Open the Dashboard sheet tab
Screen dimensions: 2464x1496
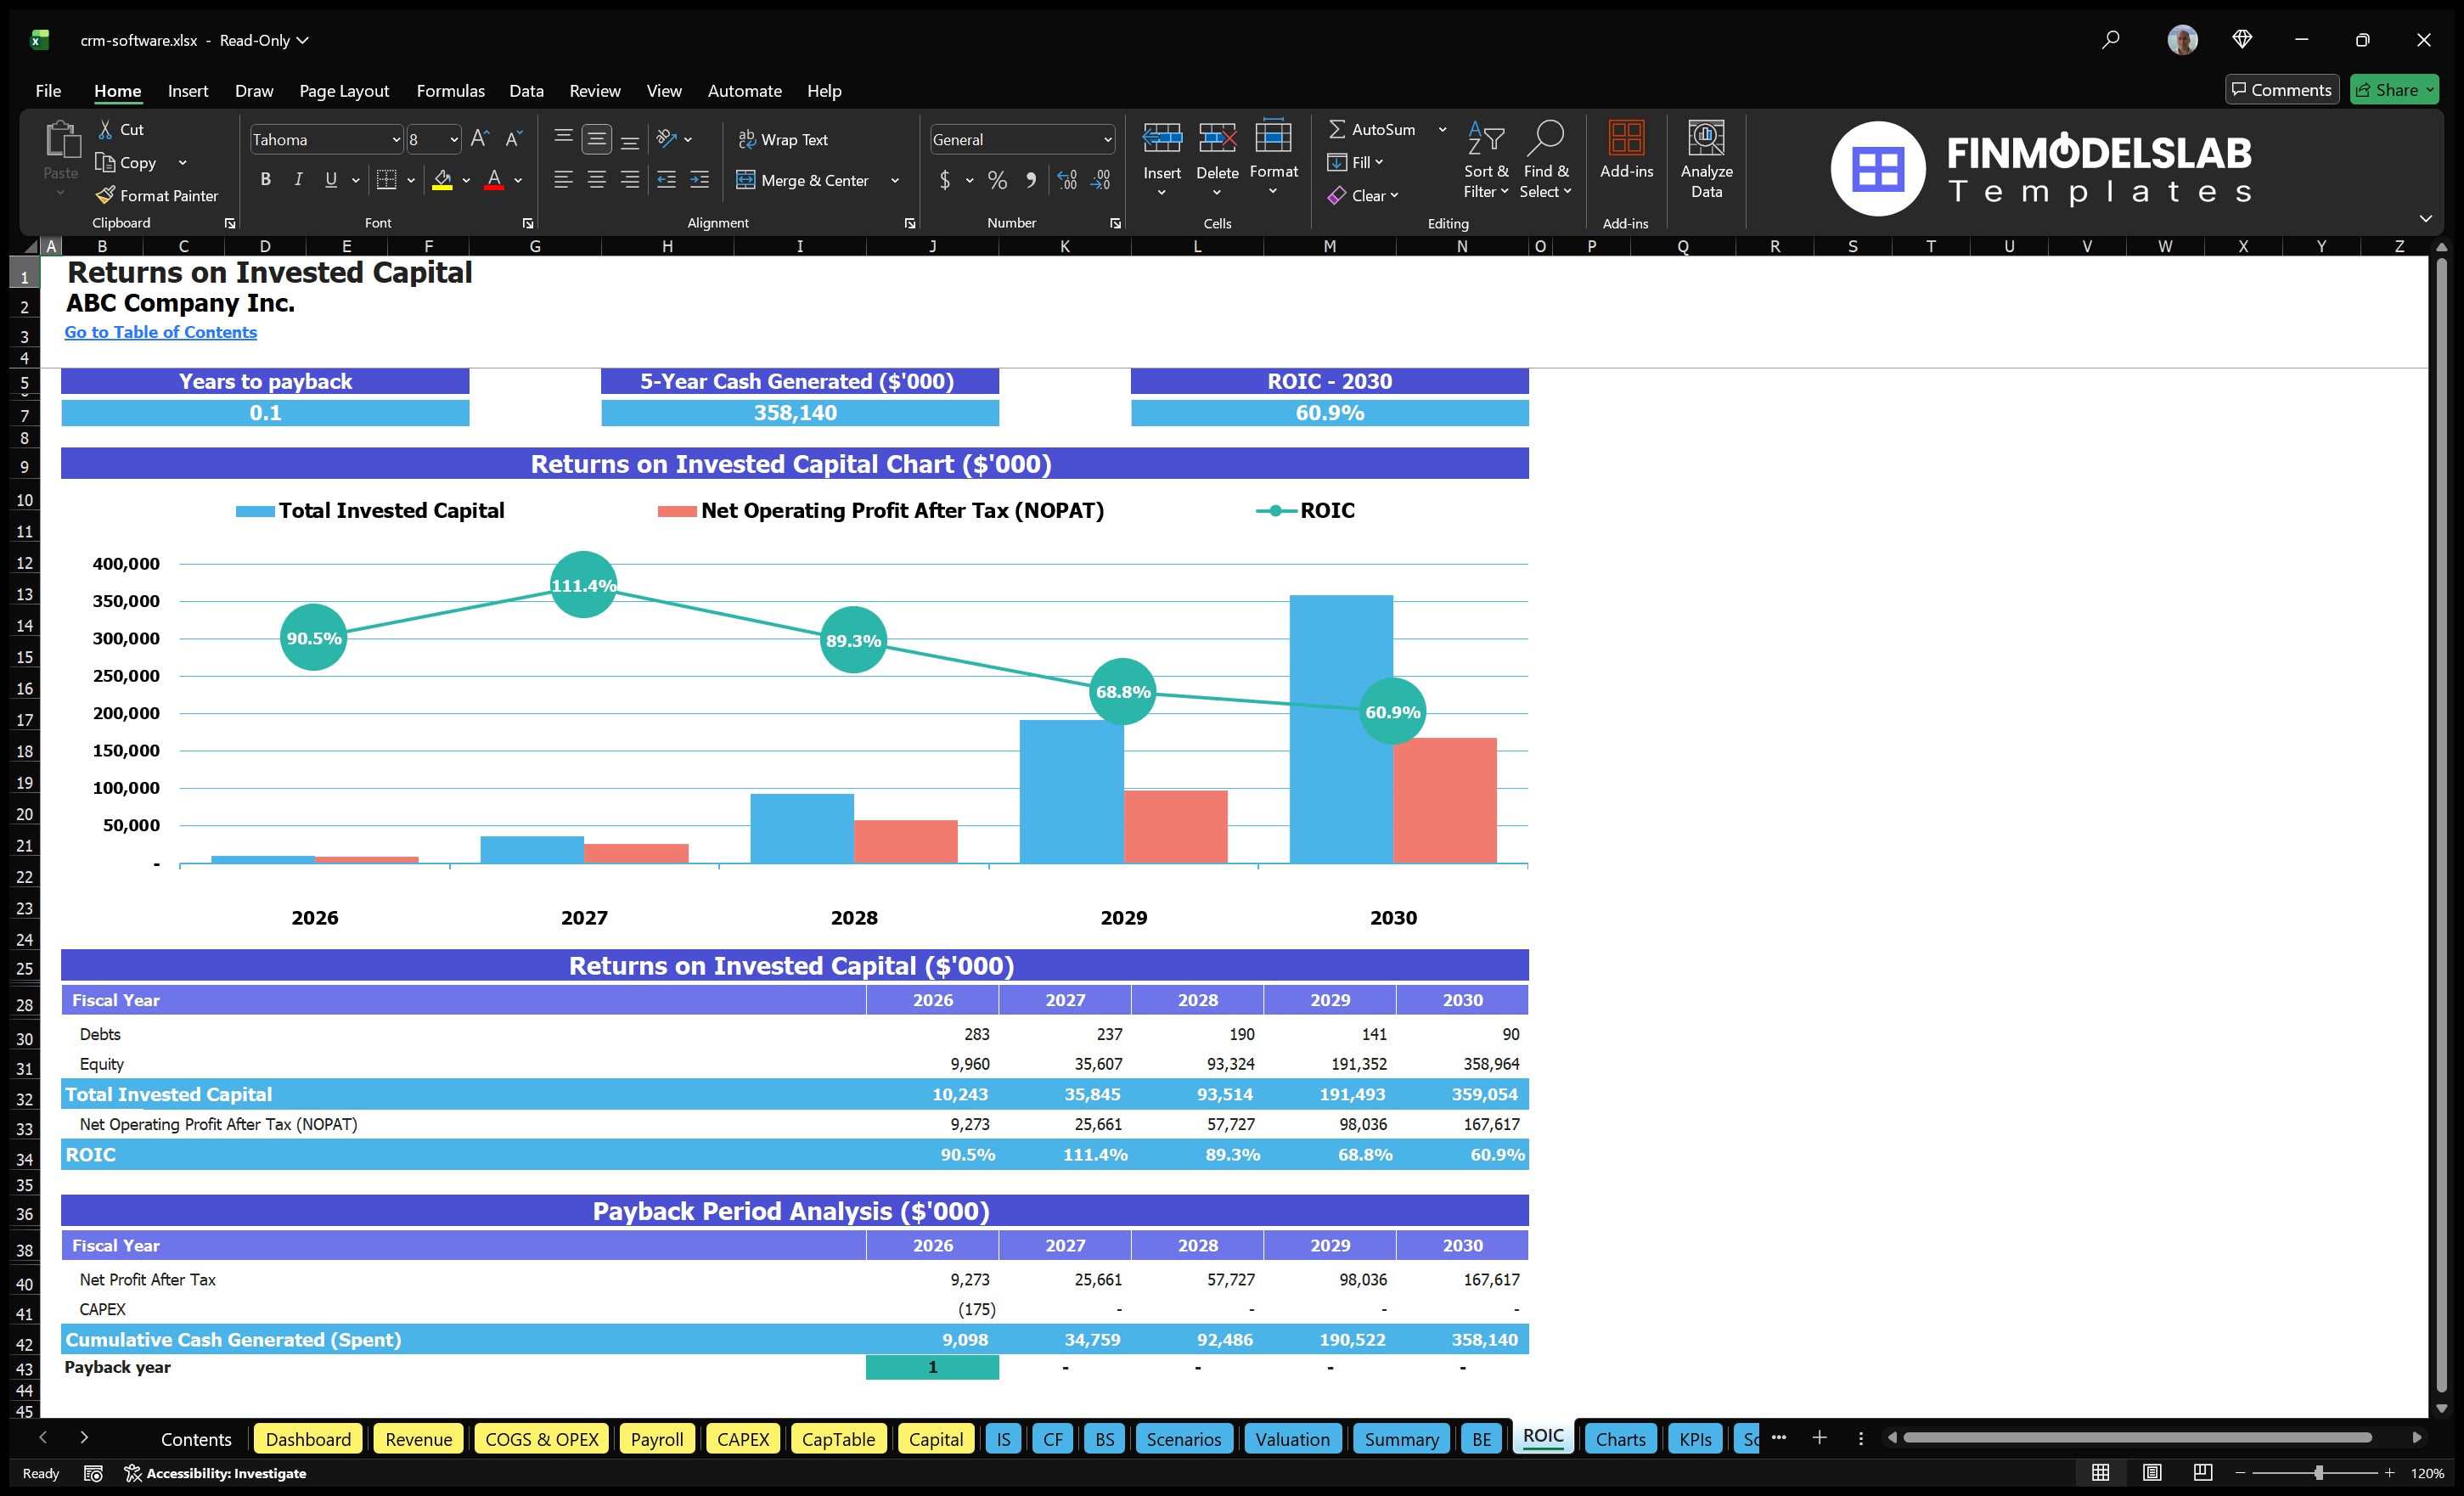308,1438
